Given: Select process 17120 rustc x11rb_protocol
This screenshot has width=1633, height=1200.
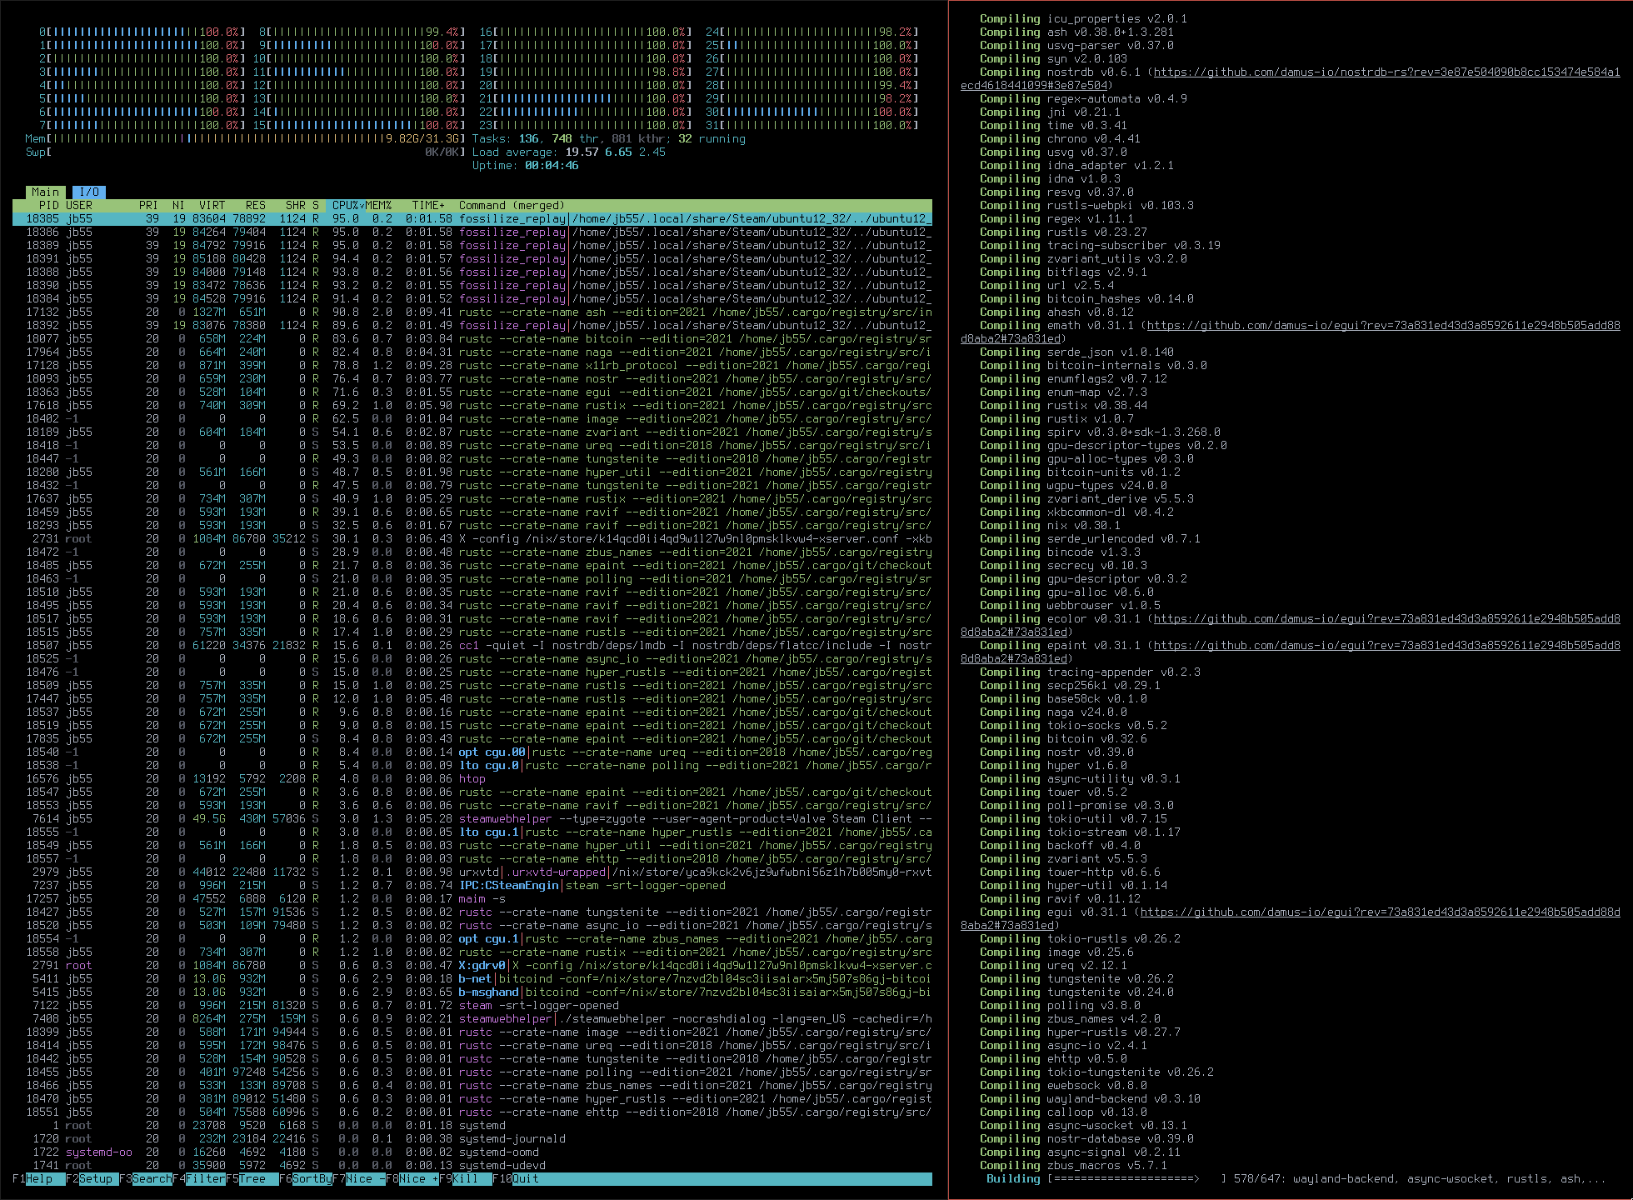Looking at the screenshot, I should pyautogui.click(x=472, y=365).
